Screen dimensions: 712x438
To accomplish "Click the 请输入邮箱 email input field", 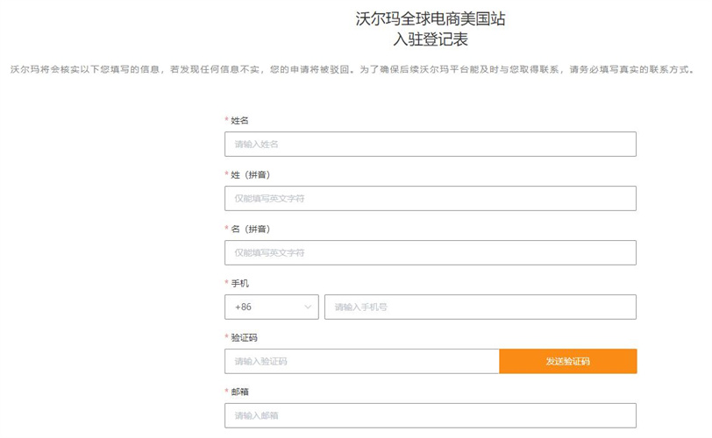I will click(x=430, y=415).
